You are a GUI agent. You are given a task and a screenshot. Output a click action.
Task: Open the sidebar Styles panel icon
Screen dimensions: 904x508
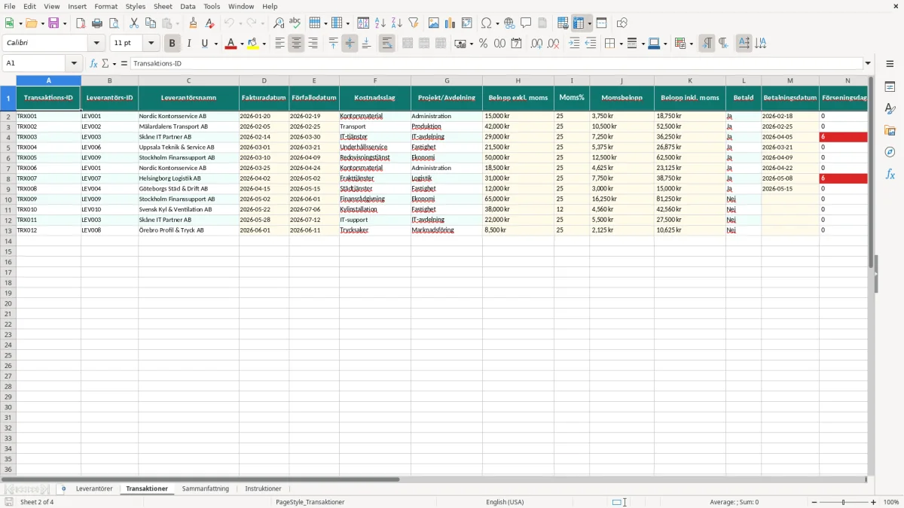[890, 109]
